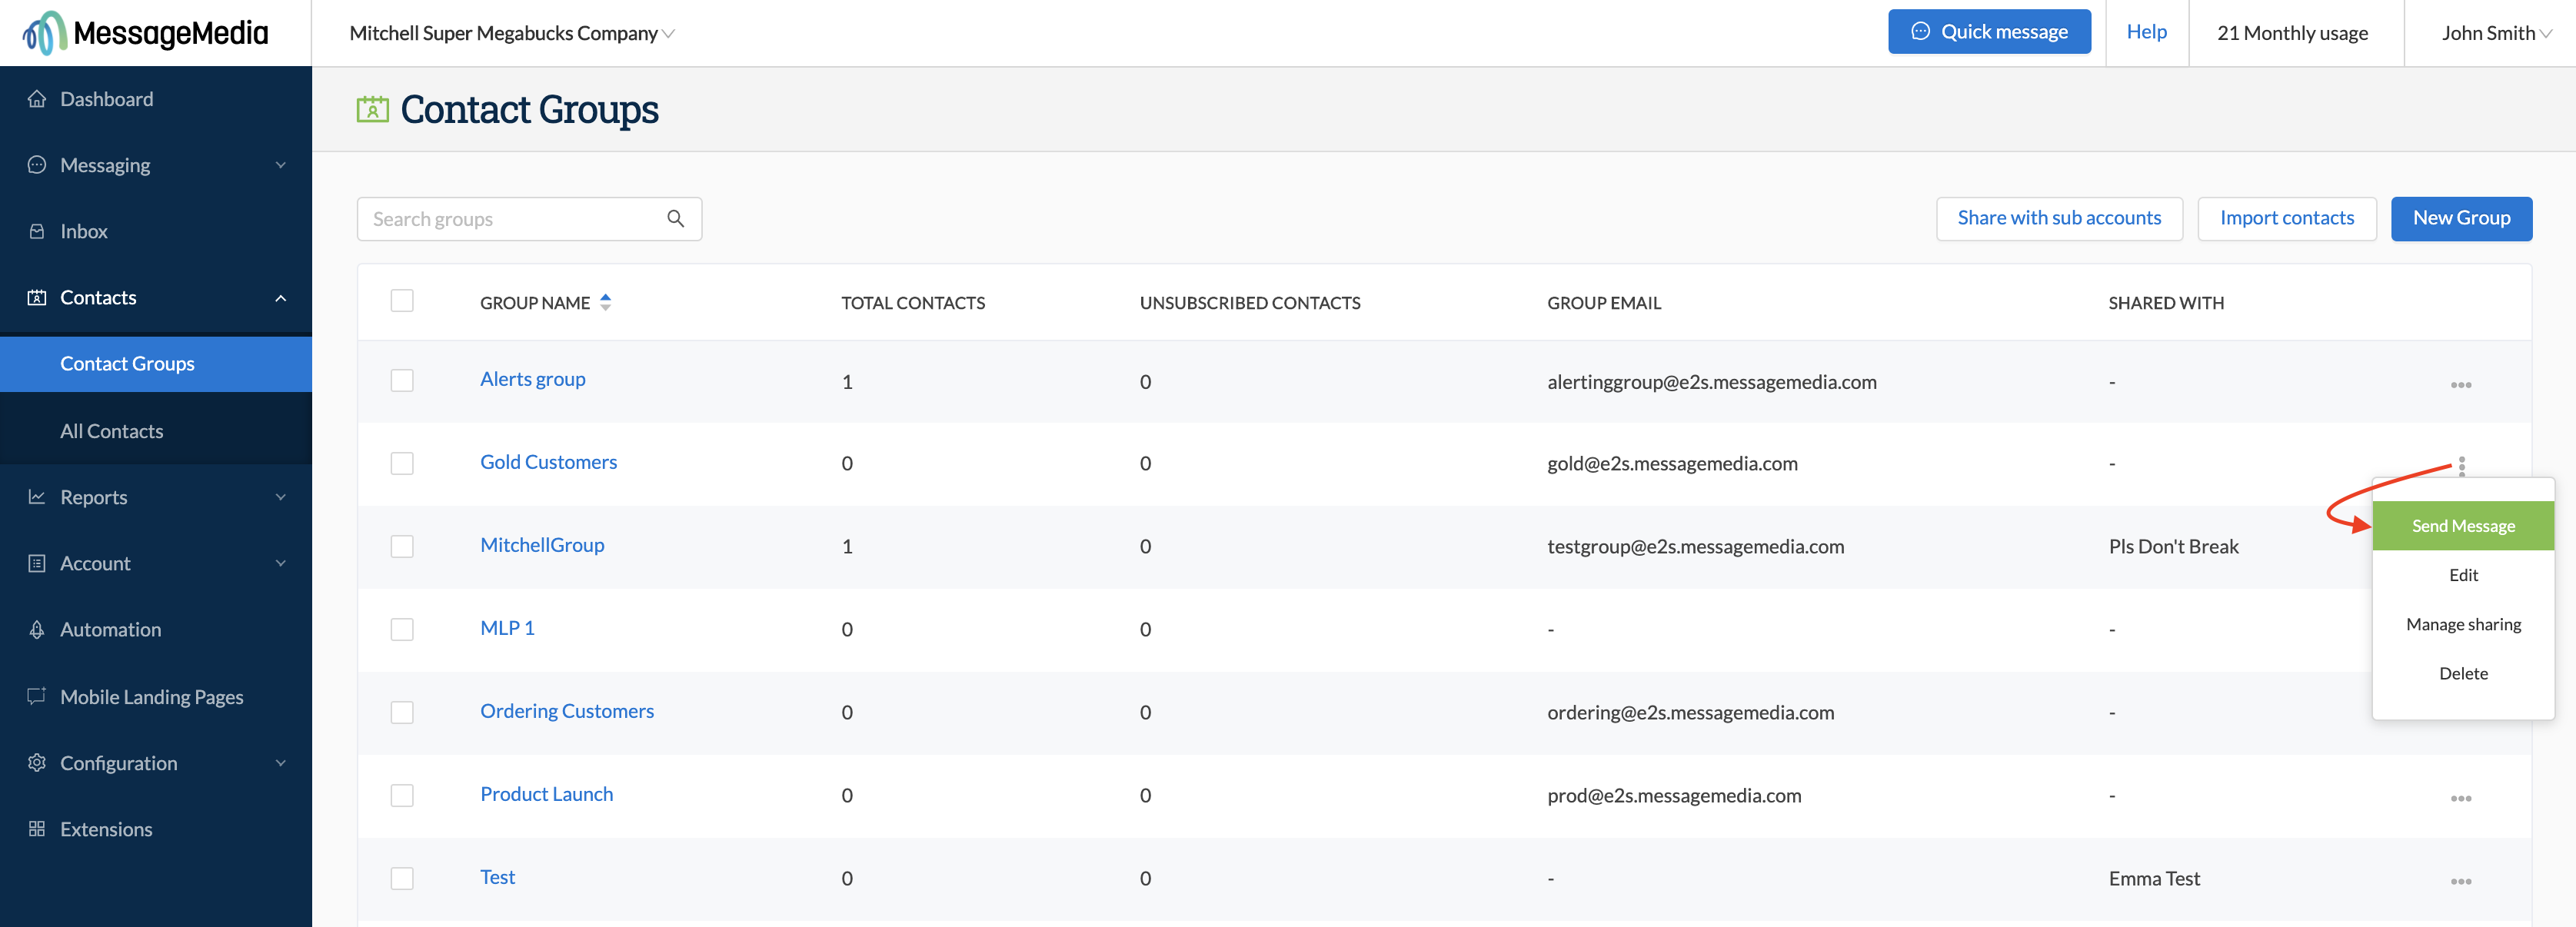The image size is (2576, 927).
Task: Click the Dashboard home icon in sidebar
Action: (x=37, y=99)
